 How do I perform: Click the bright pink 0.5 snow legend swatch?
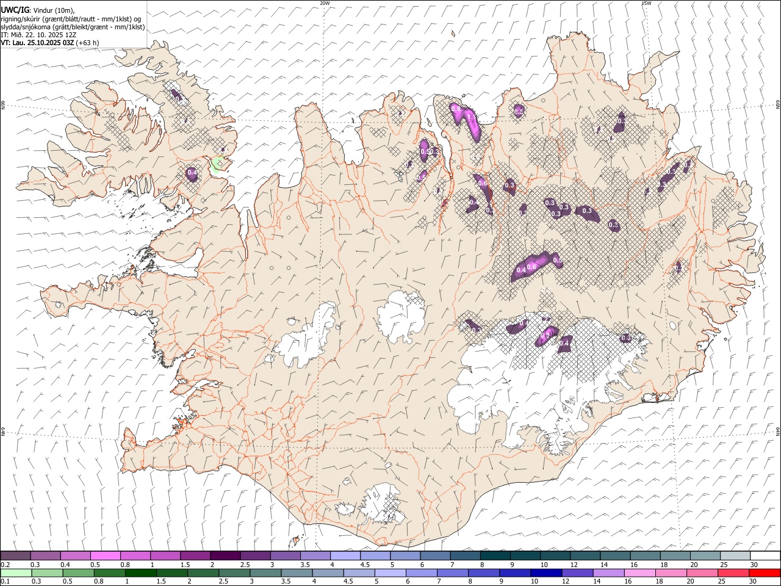point(106,556)
